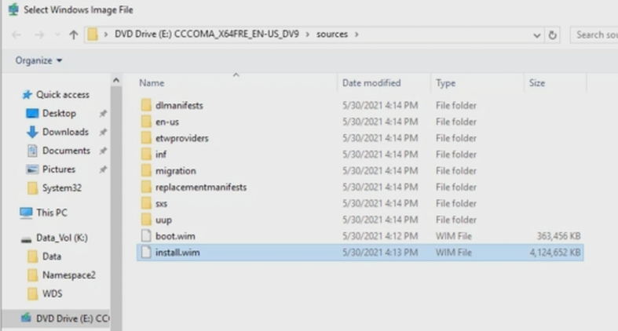Select the WDS folder in navigation tree
Image resolution: width=618 pixels, height=331 pixels.
coord(52,293)
